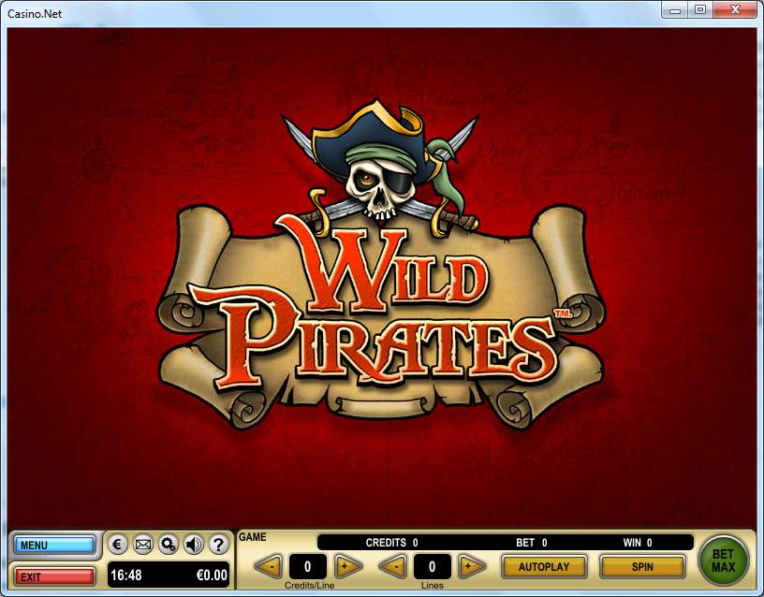The image size is (764, 597).
Task: Click the GAME label
Action: click(x=253, y=536)
